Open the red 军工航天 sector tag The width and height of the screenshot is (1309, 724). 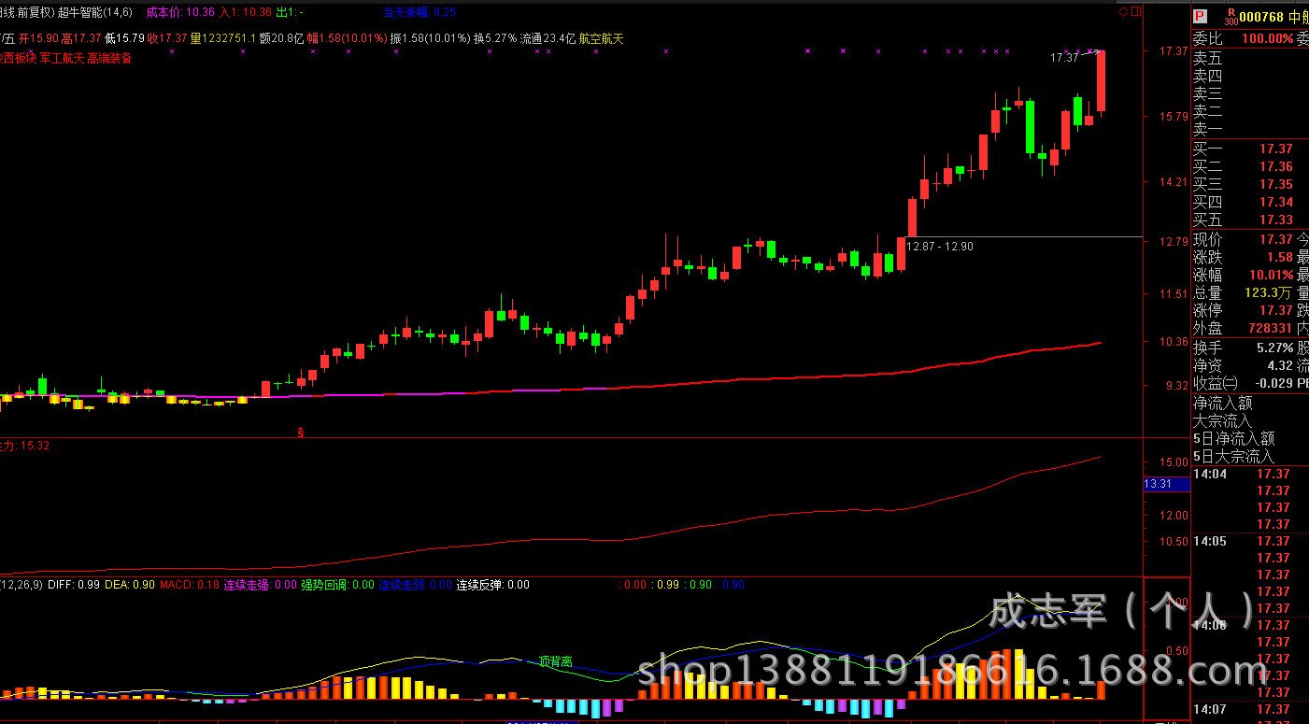click(x=62, y=58)
